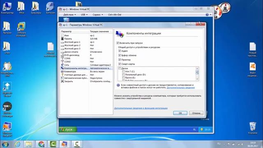Select Жесткий диск 2 in settings list
Image resolution: width=263 pixels, height=148 pixels.
(x=86, y=45)
